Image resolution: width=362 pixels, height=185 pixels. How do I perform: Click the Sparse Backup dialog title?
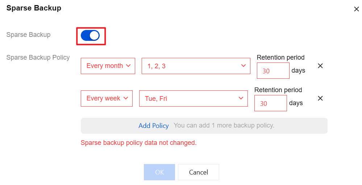[34, 8]
